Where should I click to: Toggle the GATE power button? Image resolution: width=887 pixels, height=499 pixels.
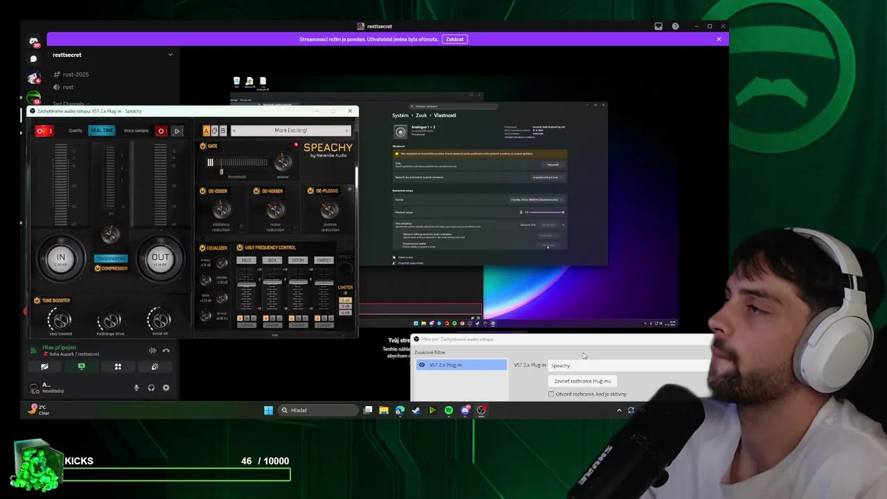point(203,146)
